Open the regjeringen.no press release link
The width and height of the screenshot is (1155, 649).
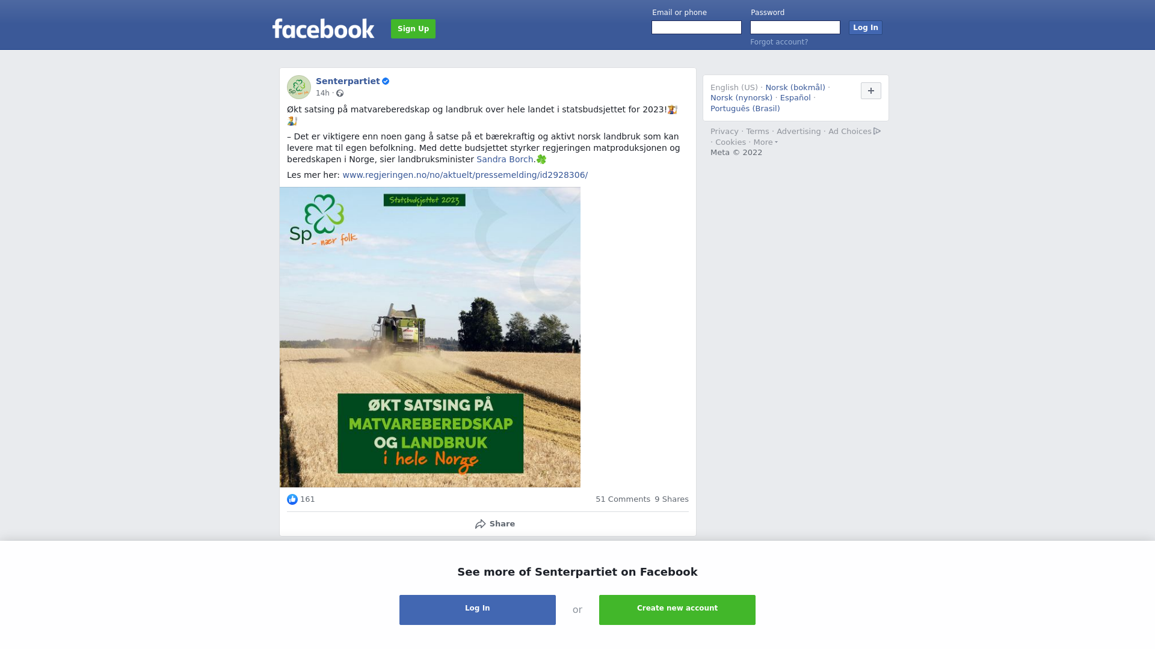[465, 175]
